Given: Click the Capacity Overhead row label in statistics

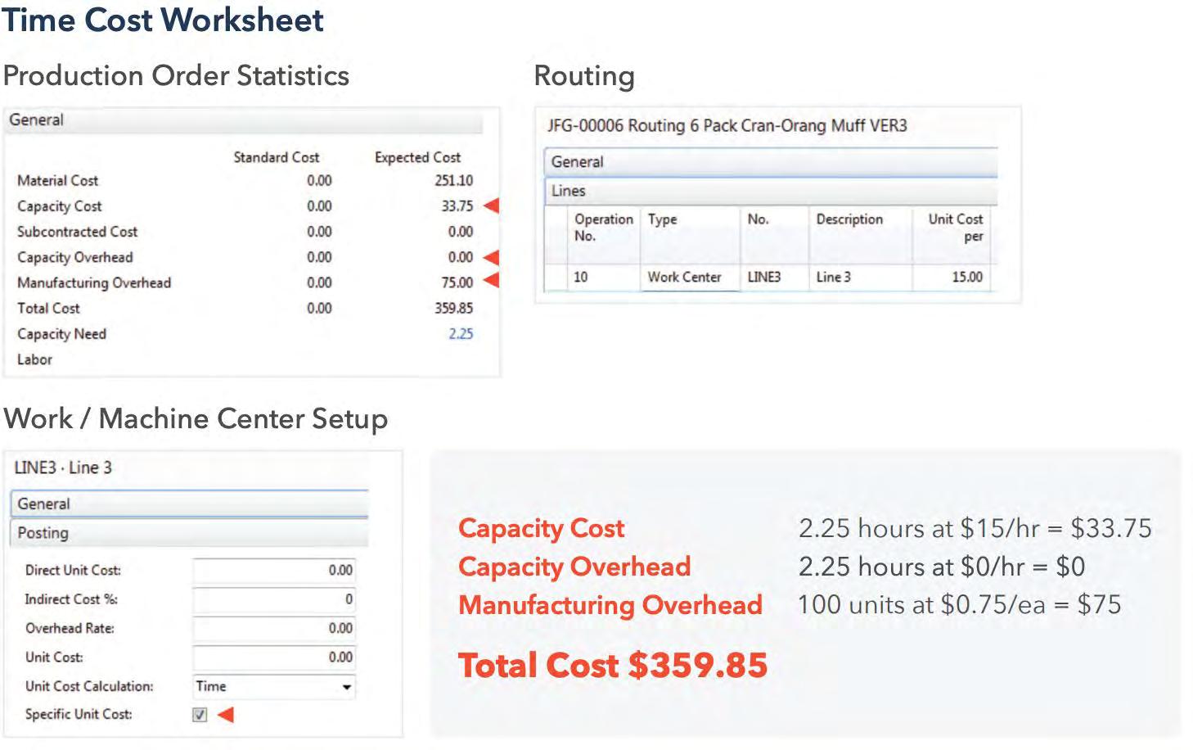Looking at the screenshot, I should tap(74, 257).
